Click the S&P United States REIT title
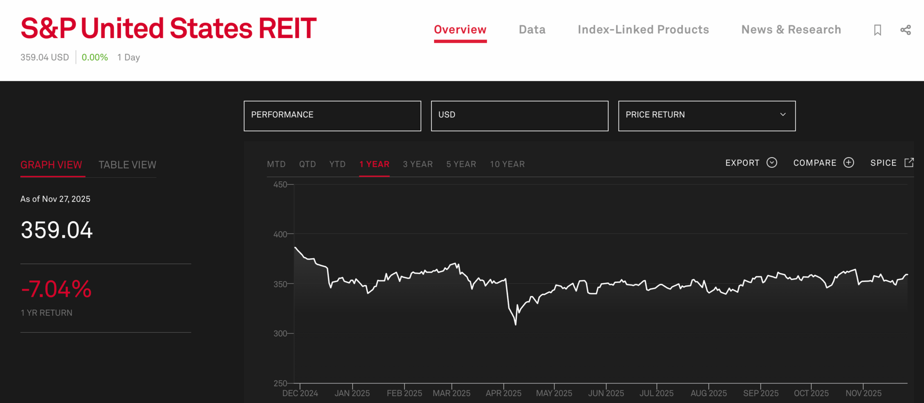924x403 pixels. coord(168,28)
